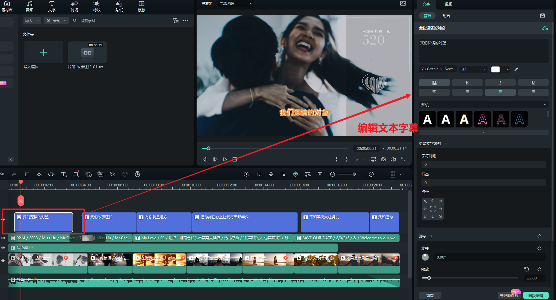This screenshot has height=300, width=556.
Task: Click the scissors split icon in timeline toolbar
Action: (39, 174)
